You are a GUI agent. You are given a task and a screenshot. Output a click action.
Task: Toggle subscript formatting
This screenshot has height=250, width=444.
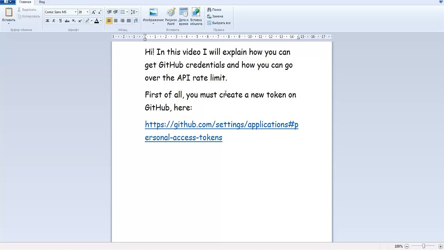pos(74,21)
